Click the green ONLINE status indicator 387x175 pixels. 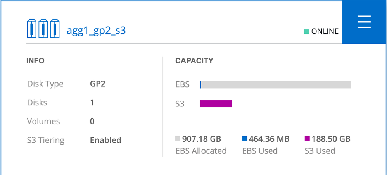pos(306,31)
